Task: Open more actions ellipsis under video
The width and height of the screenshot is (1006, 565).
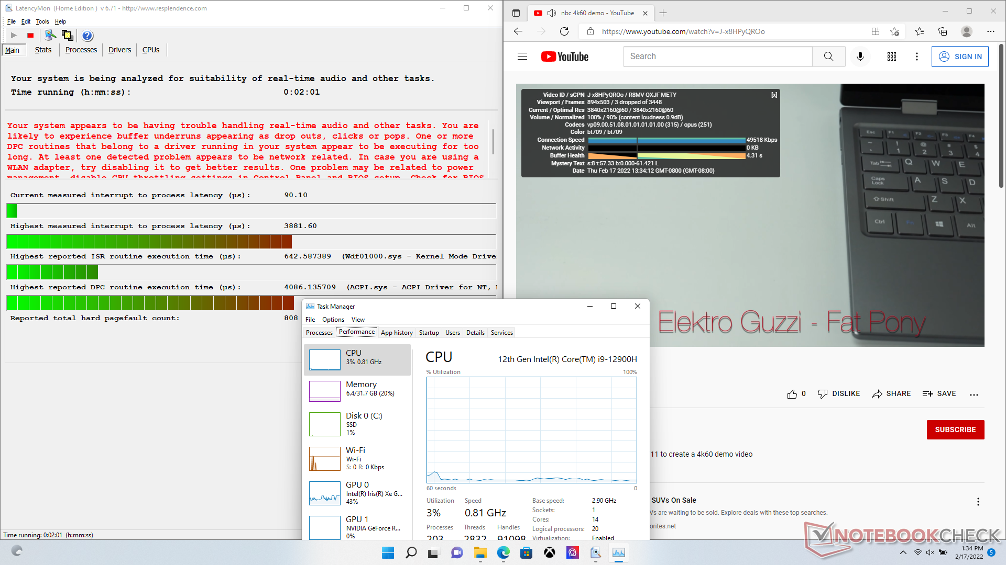Action: point(974,395)
